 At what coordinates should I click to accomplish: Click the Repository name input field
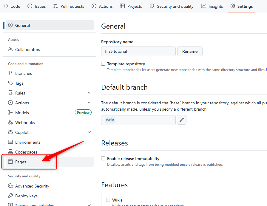pyautogui.click(x=138, y=51)
